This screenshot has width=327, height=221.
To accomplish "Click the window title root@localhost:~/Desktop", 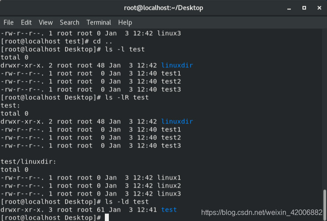I will point(163,8).
